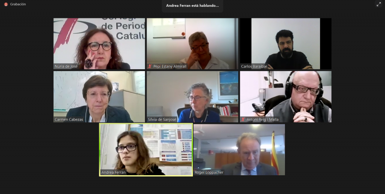Click the Carlos Baraibar name label
The image size is (385, 194).
coord(254,67)
